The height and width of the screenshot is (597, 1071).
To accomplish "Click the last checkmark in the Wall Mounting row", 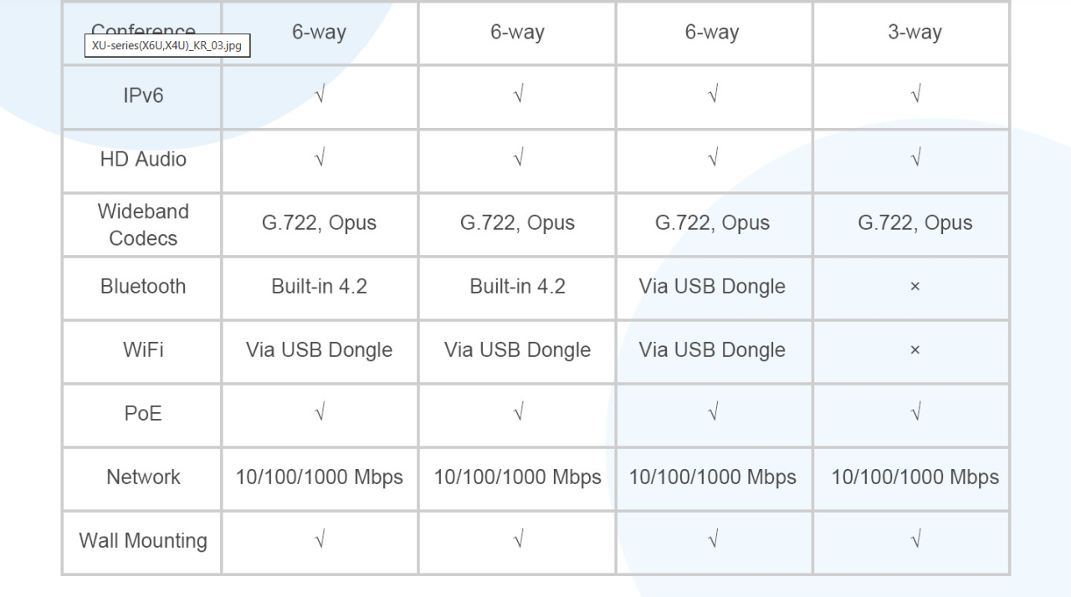I will click(x=915, y=540).
